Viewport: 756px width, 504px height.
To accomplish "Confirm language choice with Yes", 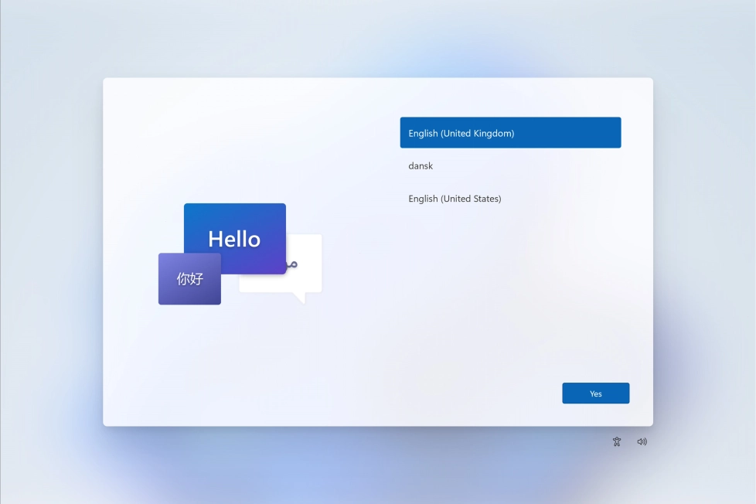I will pyautogui.click(x=595, y=393).
